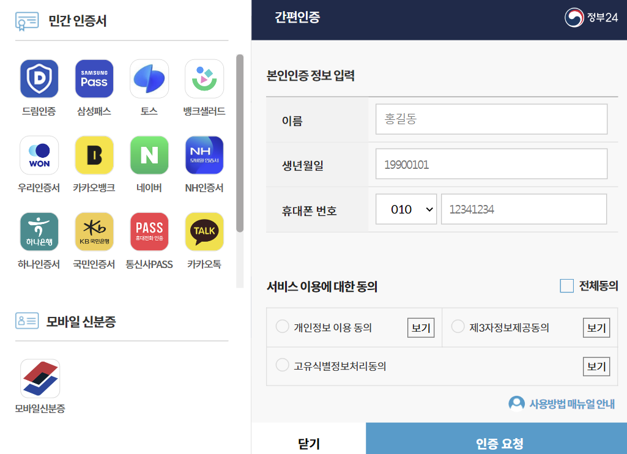
Task: Click the 인증 요청 button
Action: pos(496,439)
